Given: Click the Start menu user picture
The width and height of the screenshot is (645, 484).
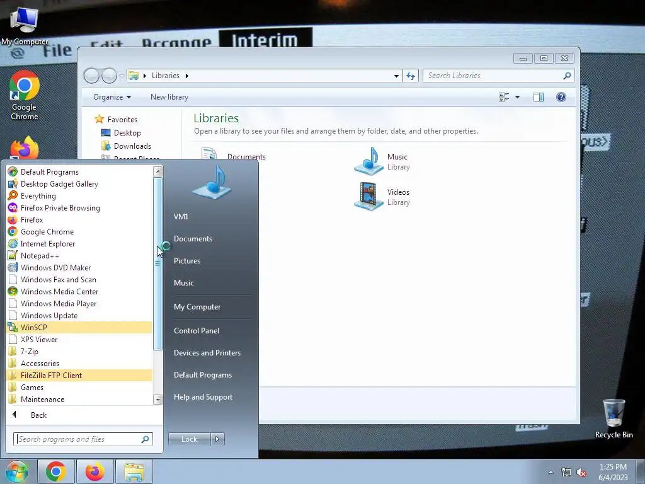Looking at the screenshot, I should click(x=212, y=182).
